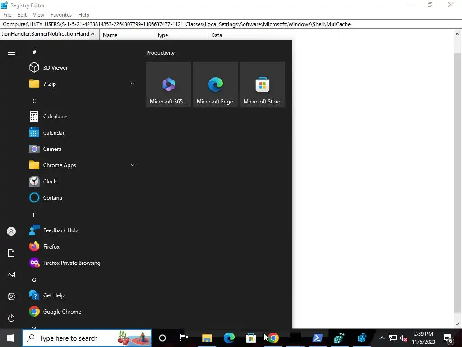This screenshot has width=462, height=347.
Task: Click the Power button in Start
Action: click(x=11, y=318)
